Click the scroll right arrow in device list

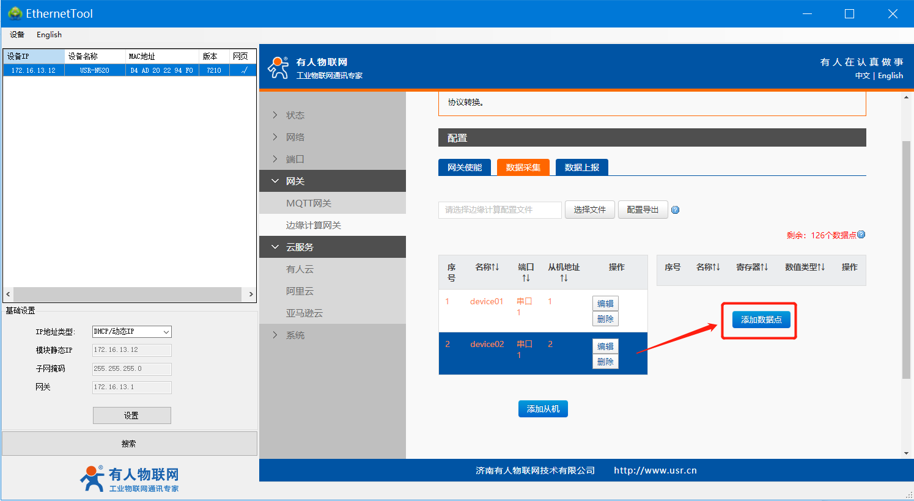[251, 294]
